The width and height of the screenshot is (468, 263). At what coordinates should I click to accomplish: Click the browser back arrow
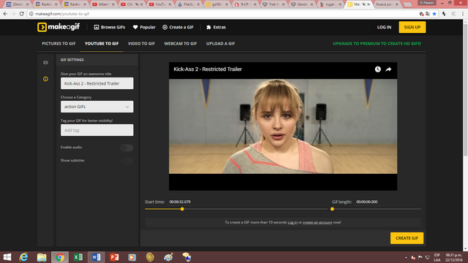point(5,14)
